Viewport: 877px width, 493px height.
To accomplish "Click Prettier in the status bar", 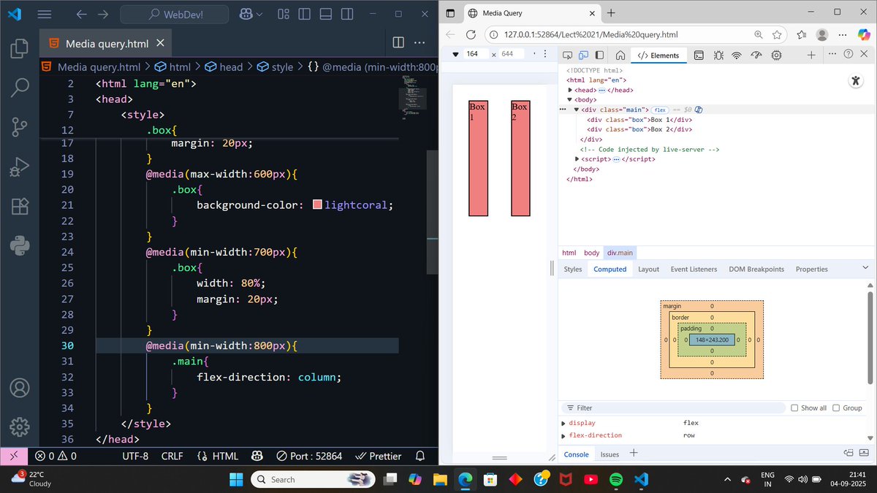I will (378, 456).
